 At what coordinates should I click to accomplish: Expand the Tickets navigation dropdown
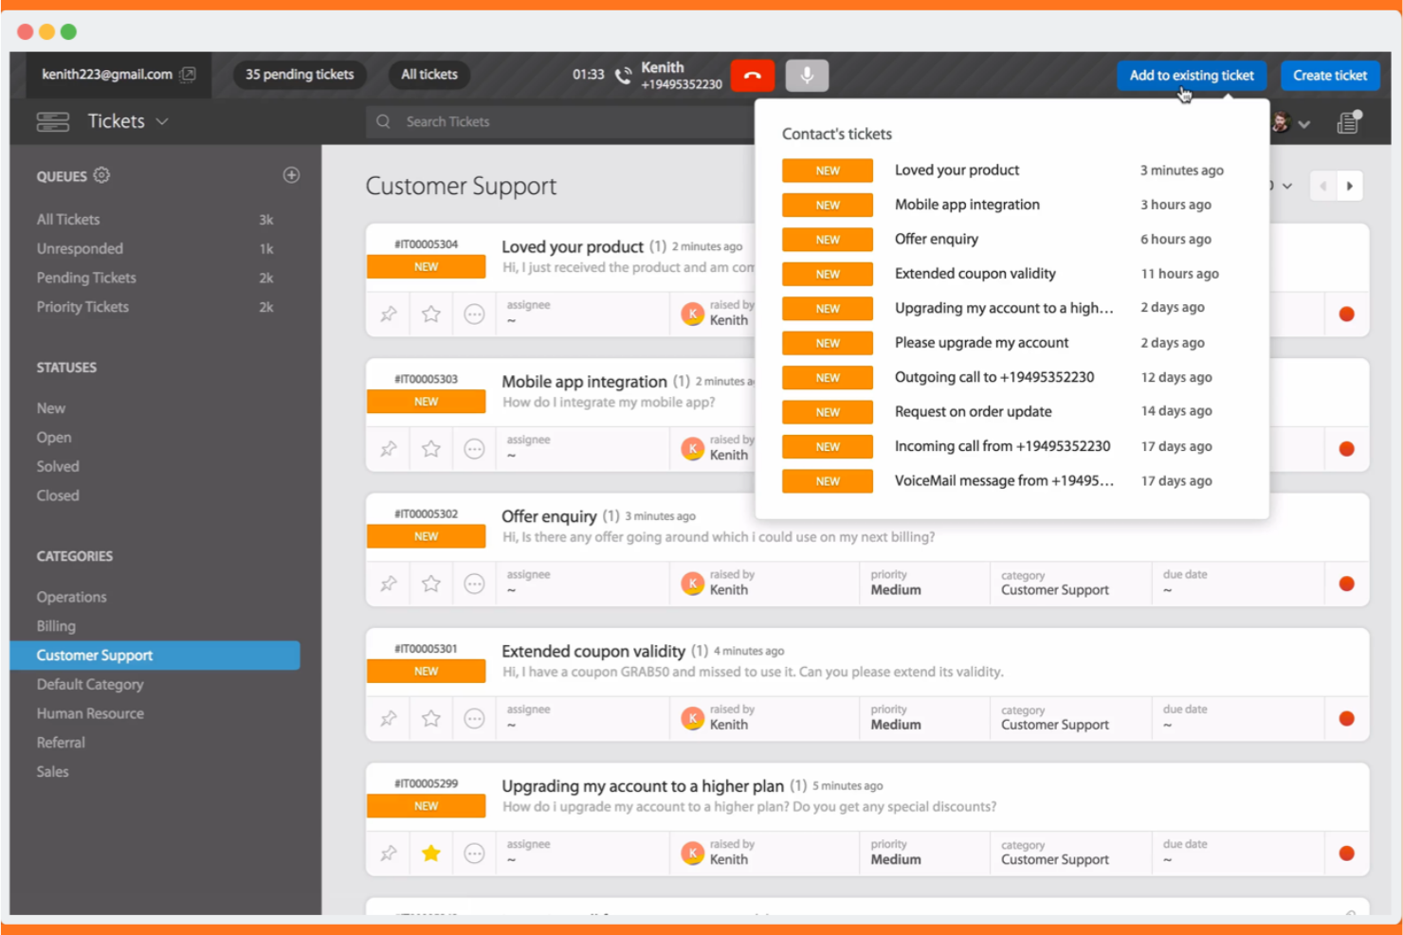click(x=161, y=121)
